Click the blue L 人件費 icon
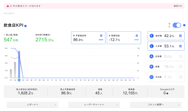188x111 pixels. coord(152,46)
